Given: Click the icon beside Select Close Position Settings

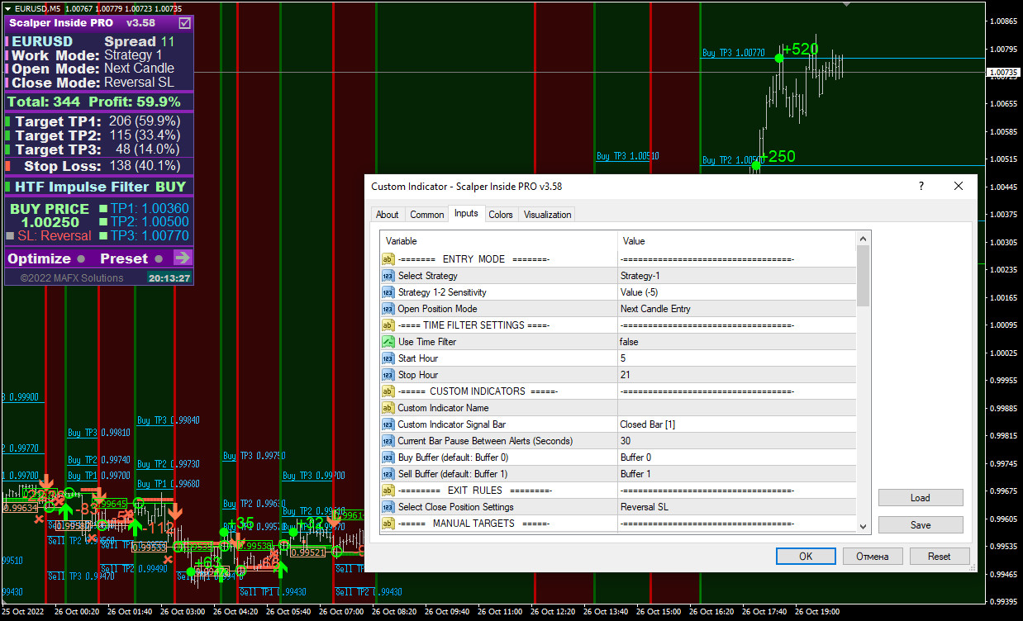Looking at the screenshot, I should point(388,507).
